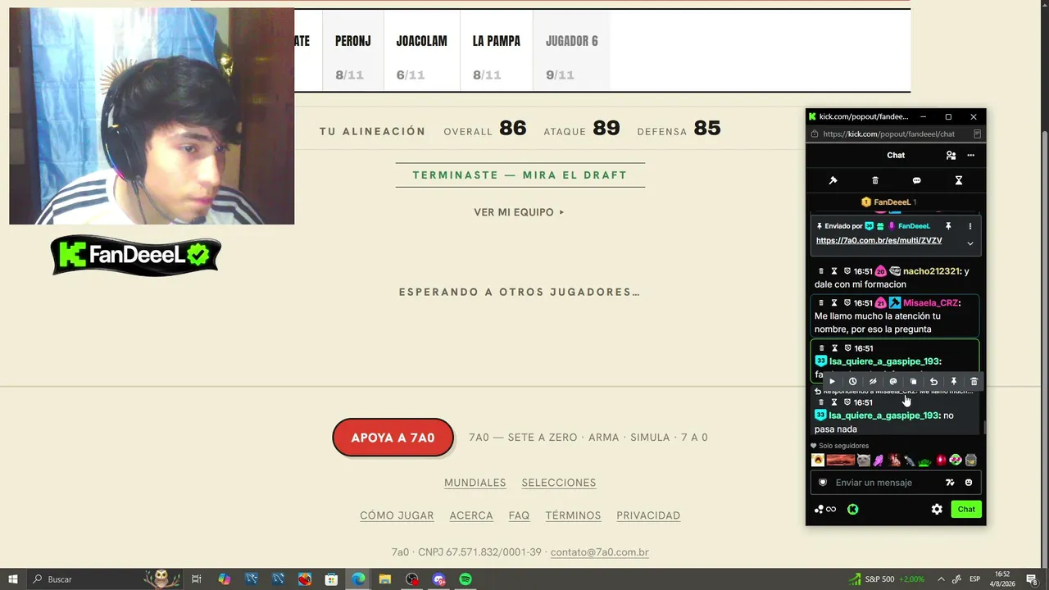
Task: Click the clock icon in the message action bar
Action: tap(852, 381)
